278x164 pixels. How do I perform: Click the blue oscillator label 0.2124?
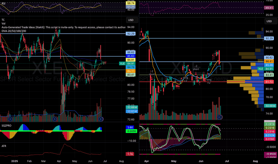270,135
